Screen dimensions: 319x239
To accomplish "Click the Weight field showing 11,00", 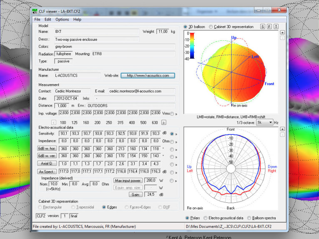I will (x=163, y=32).
